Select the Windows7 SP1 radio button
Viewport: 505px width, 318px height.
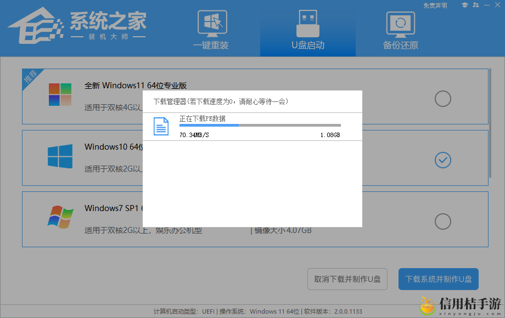pyautogui.click(x=443, y=222)
